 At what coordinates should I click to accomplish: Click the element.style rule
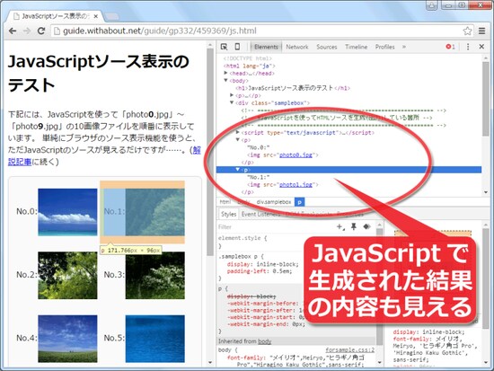[243, 238]
